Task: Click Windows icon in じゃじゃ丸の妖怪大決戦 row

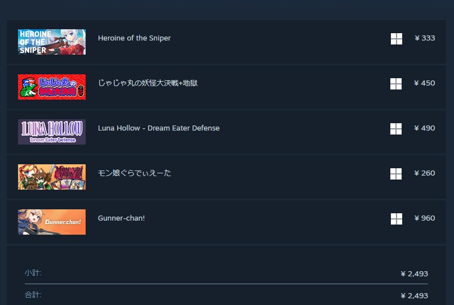Action: pos(396,84)
